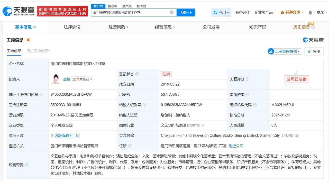Screen dimensions: 329x181
Task: Clear the search box with the X icon
Action: click(x=171, y=12)
